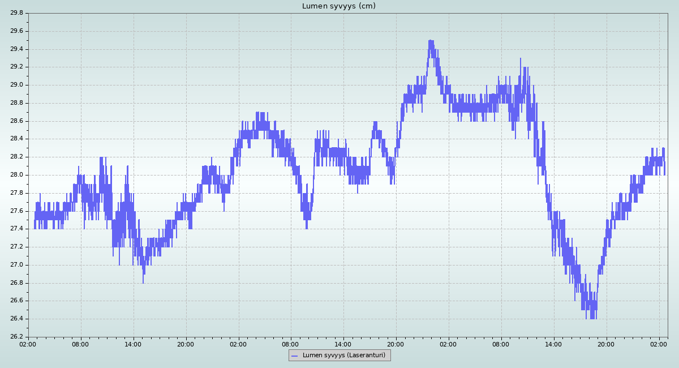
Task: Select the 27.2 y-axis tick label
Action: [x=16, y=247]
